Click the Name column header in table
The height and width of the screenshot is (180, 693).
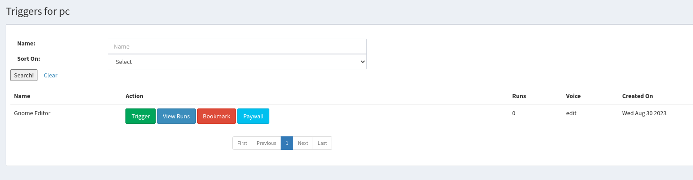click(x=22, y=96)
